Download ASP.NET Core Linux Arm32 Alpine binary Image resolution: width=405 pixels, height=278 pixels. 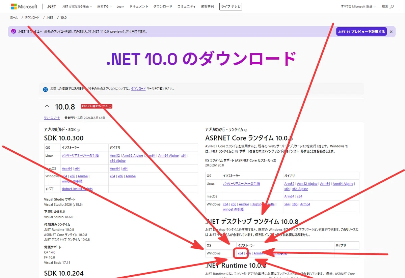pyautogui.click(x=307, y=184)
